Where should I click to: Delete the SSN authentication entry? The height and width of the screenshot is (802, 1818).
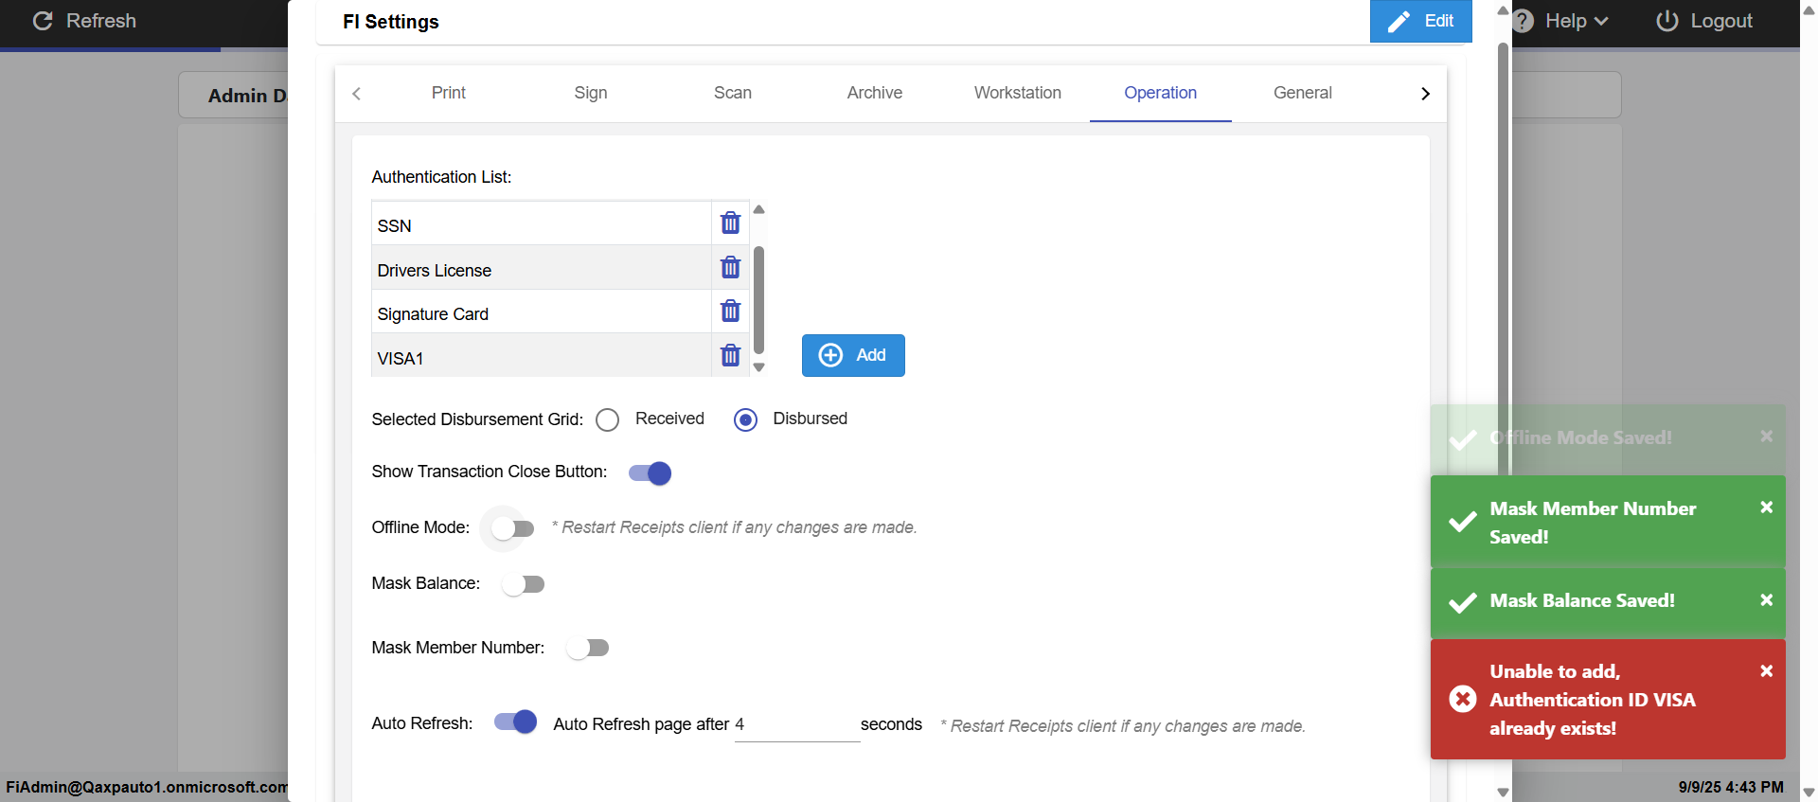(x=730, y=223)
